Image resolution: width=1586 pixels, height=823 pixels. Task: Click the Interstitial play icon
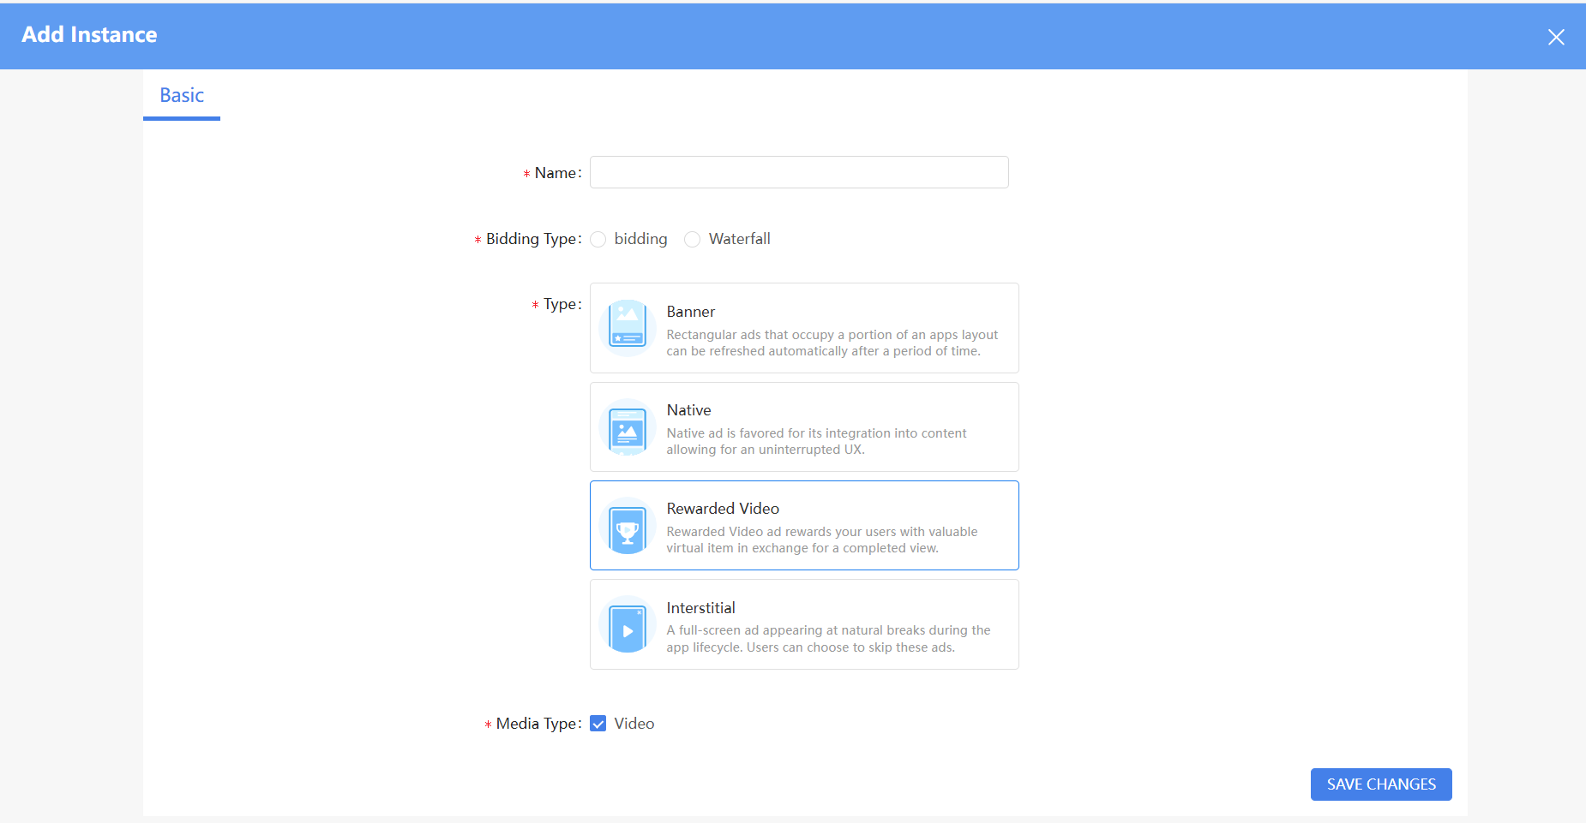[627, 624]
